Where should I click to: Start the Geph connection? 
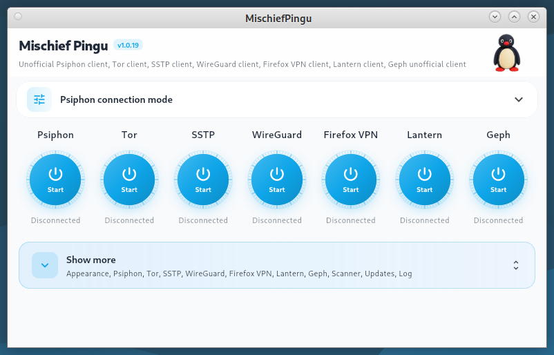point(499,180)
